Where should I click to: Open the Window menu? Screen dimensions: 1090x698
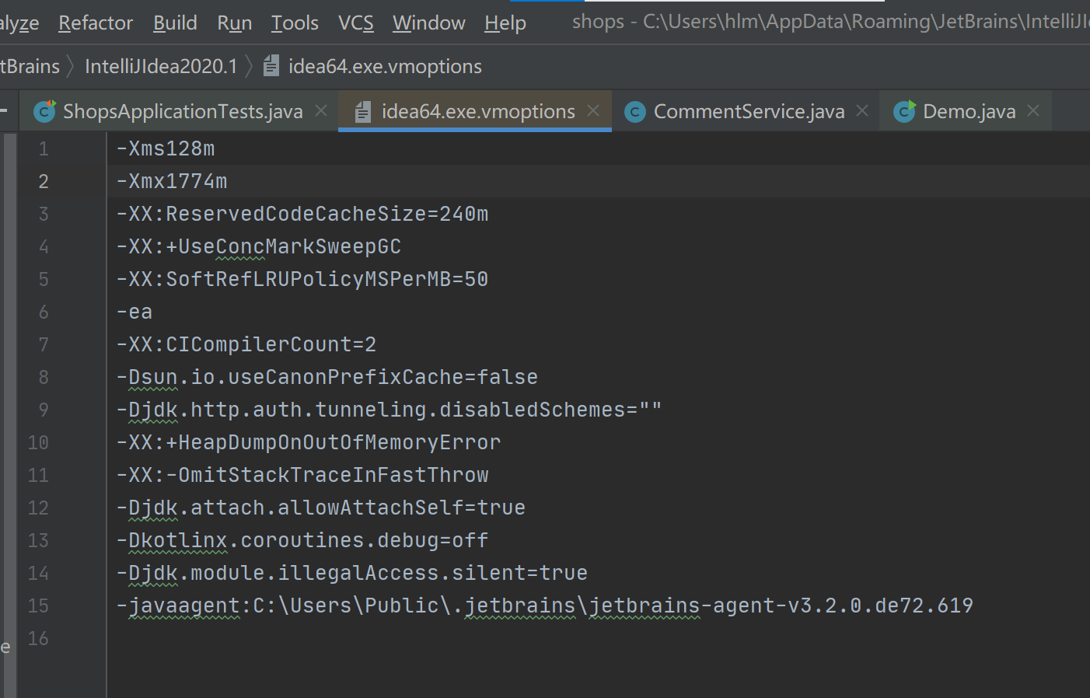click(x=428, y=23)
